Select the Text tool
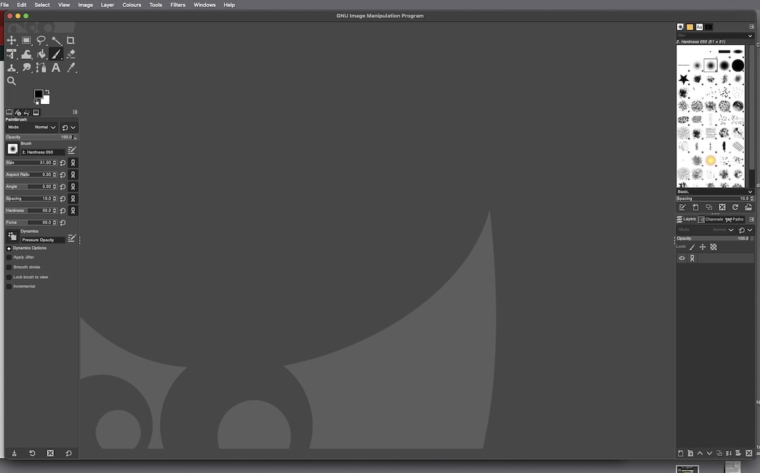The width and height of the screenshot is (760, 473). click(56, 67)
